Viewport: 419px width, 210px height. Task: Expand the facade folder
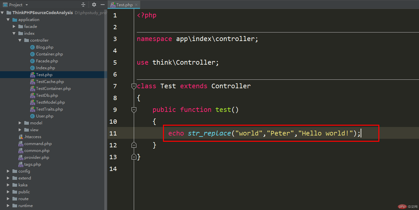[x=14, y=26]
